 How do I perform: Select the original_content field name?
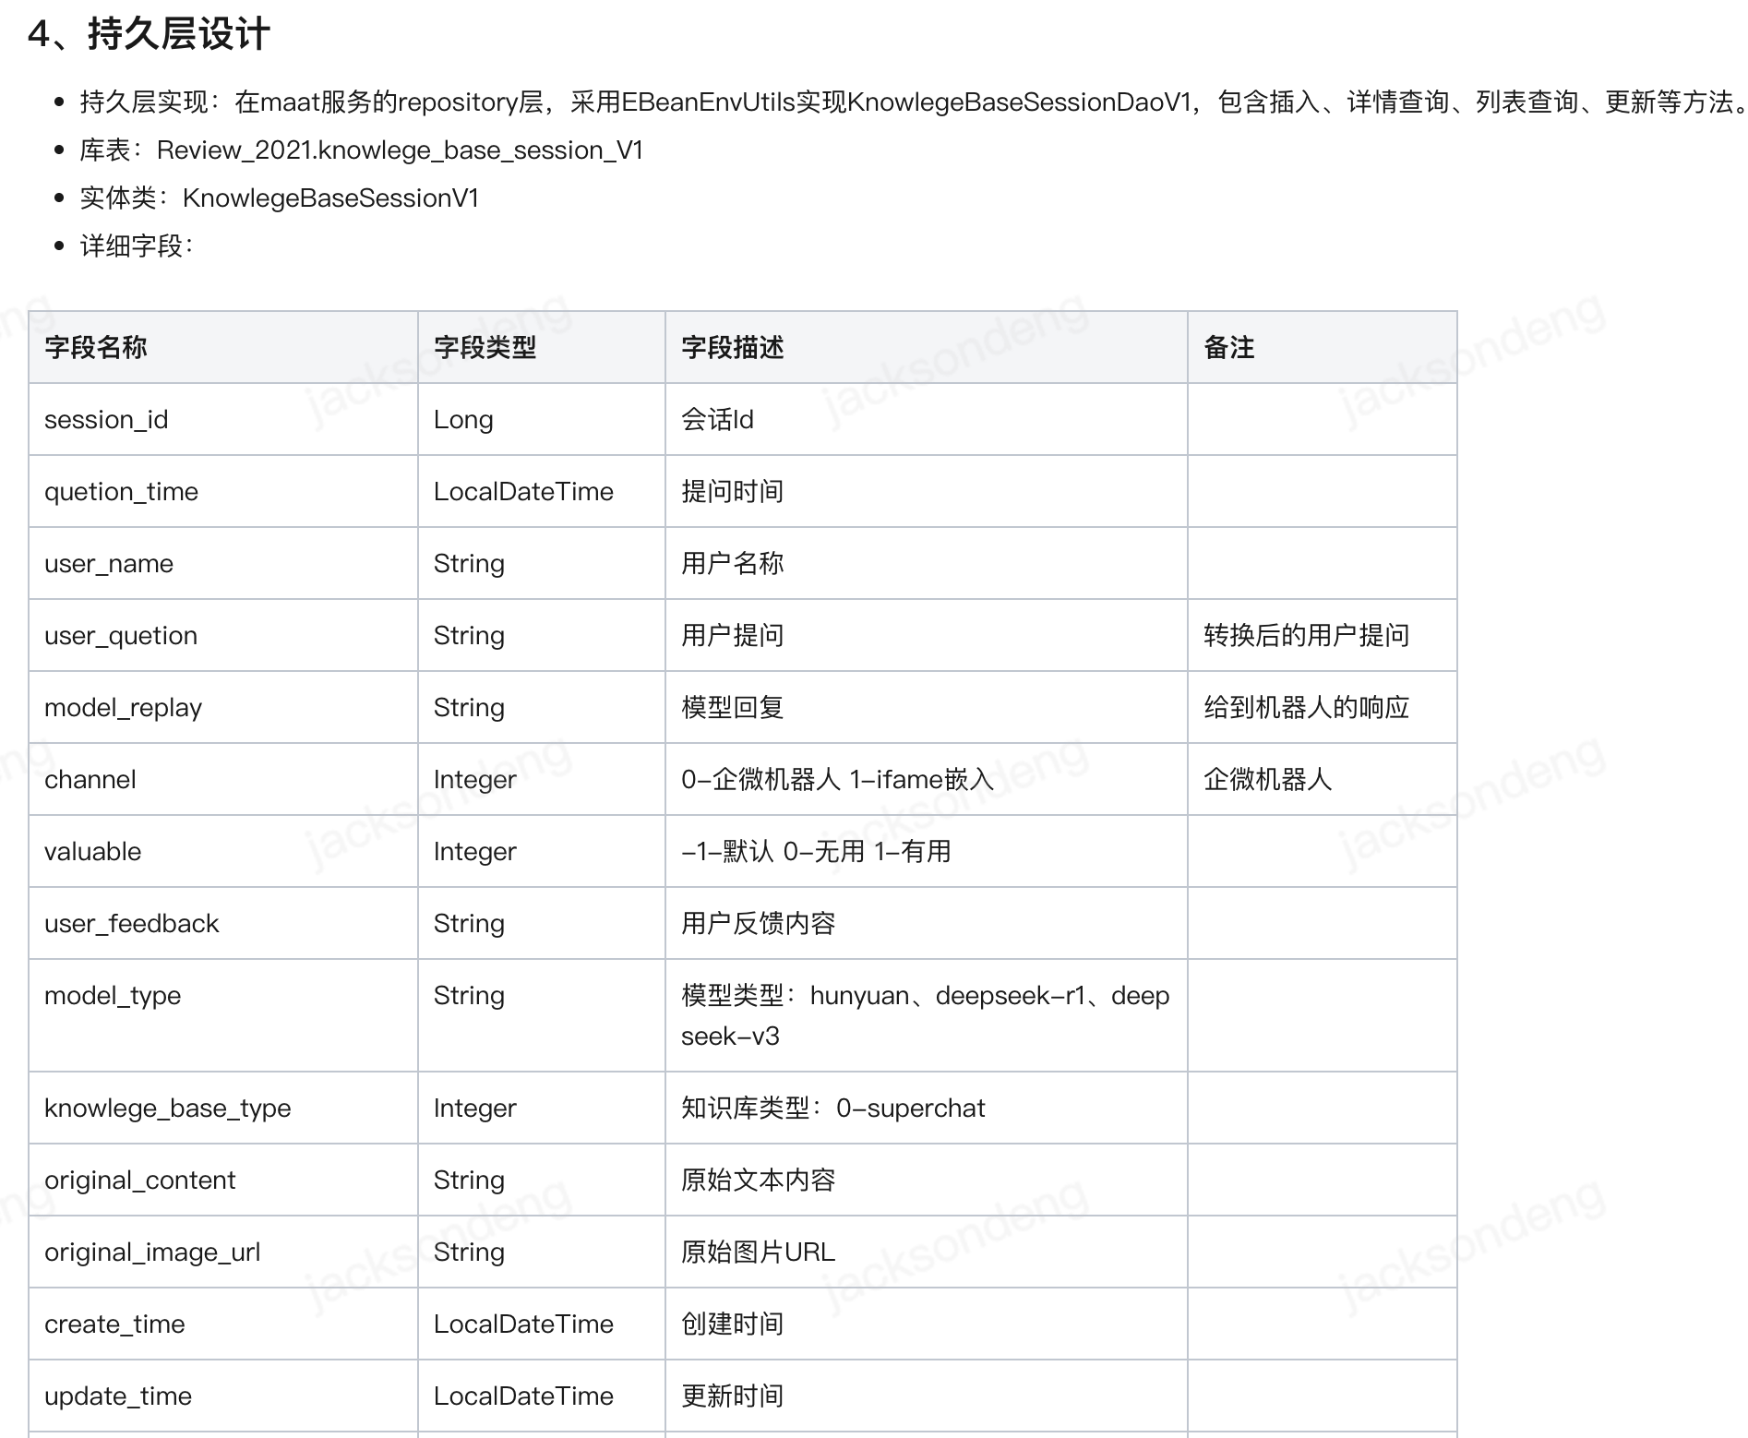(x=140, y=1180)
